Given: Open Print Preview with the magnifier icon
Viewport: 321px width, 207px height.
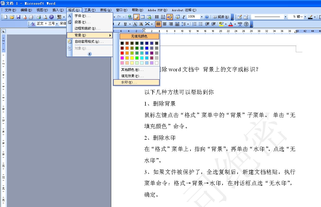Looking at the screenshot, I should tap(45, 17).
